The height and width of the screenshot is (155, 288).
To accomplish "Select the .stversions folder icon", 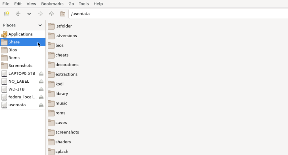I will [x=51, y=36].
